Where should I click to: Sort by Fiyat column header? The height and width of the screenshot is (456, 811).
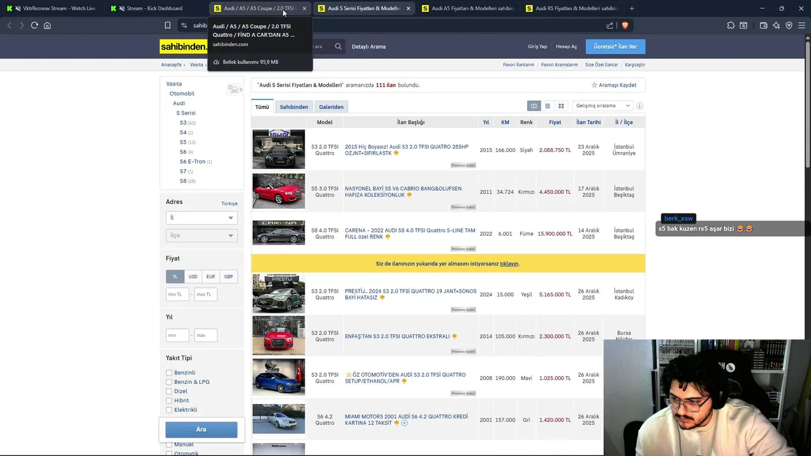point(555,122)
